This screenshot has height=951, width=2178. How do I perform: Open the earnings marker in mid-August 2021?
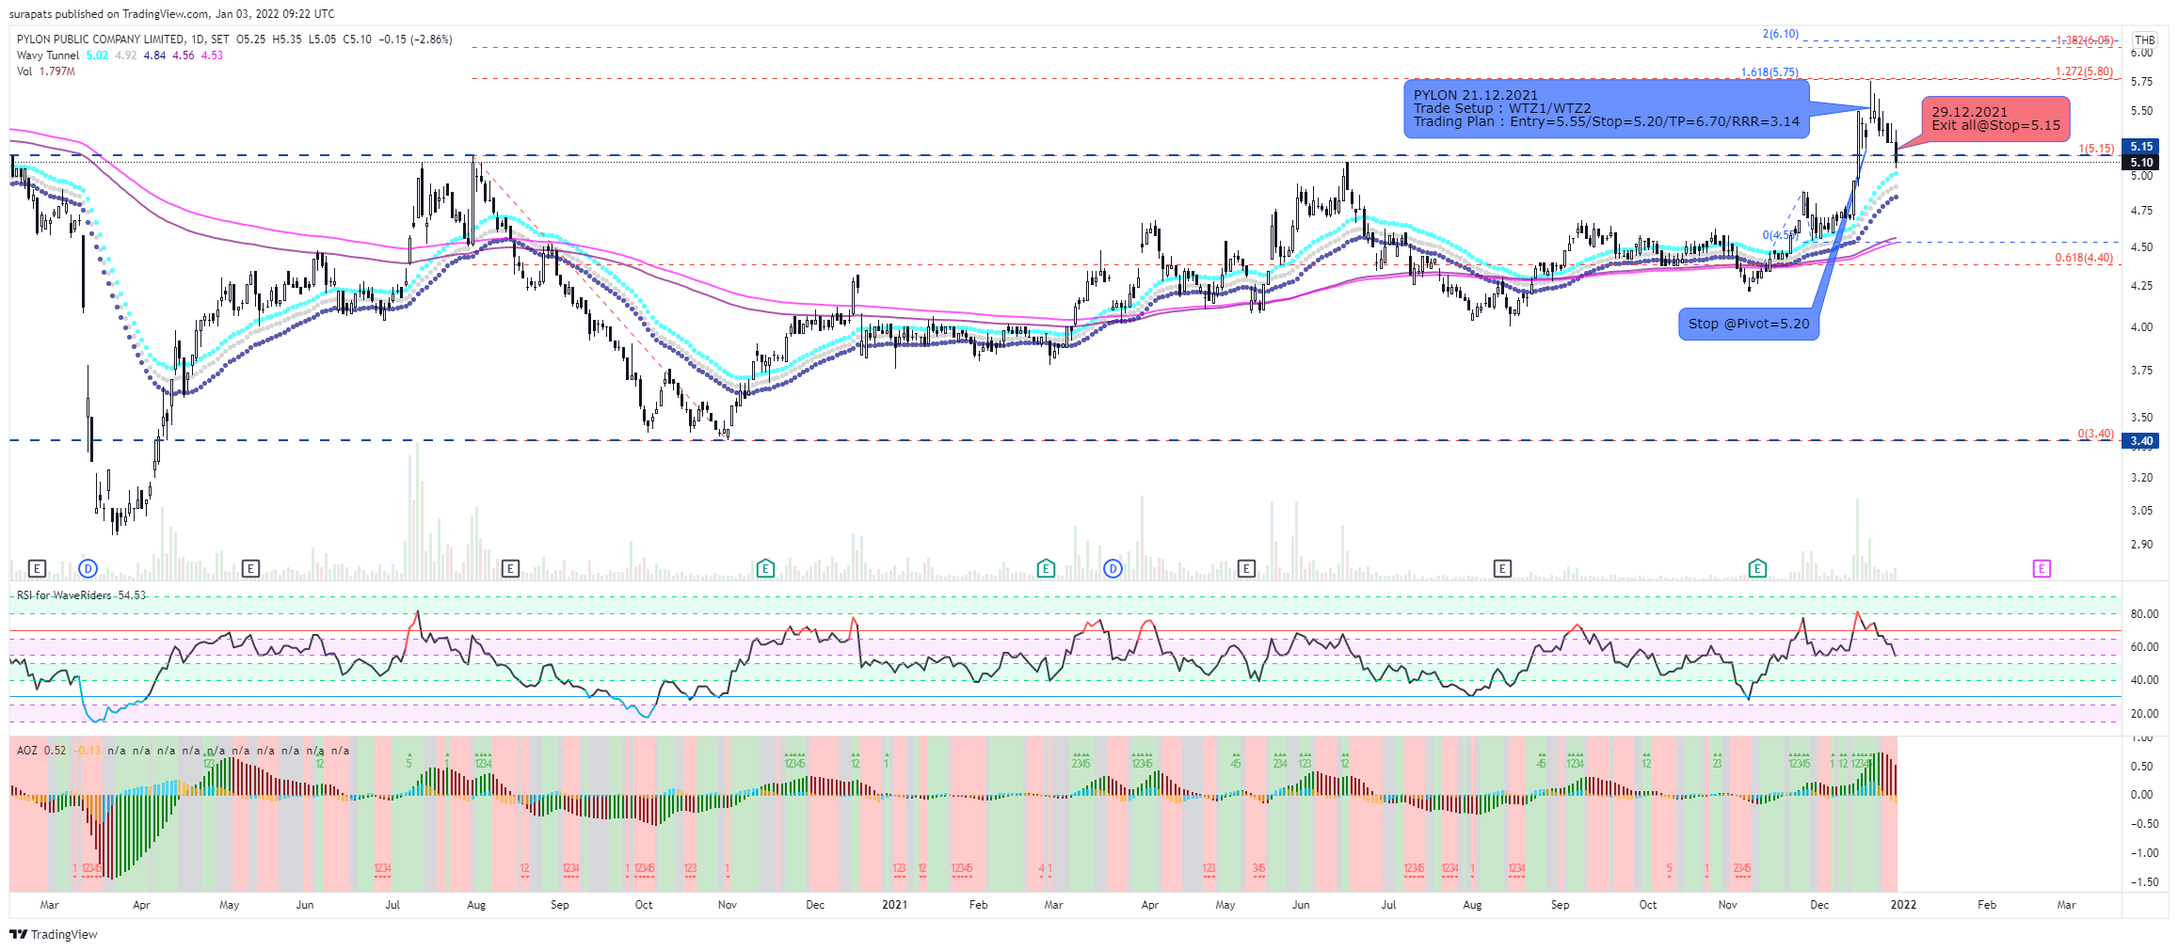[x=1502, y=568]
